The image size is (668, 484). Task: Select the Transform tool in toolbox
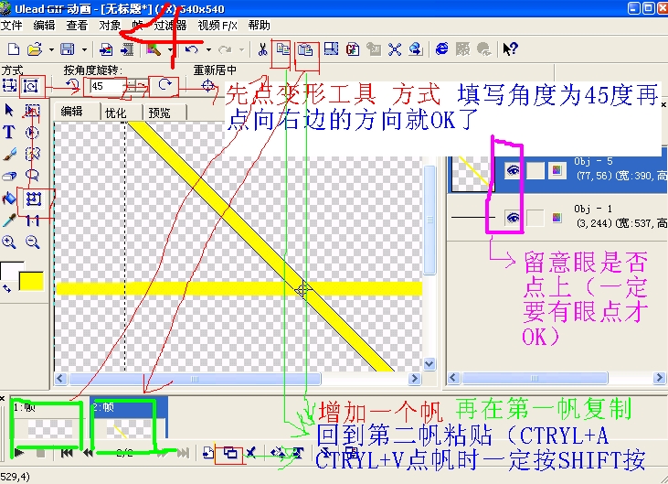pos(33,198)
